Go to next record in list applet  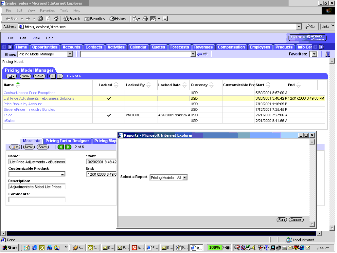click(x=60, y=76)
